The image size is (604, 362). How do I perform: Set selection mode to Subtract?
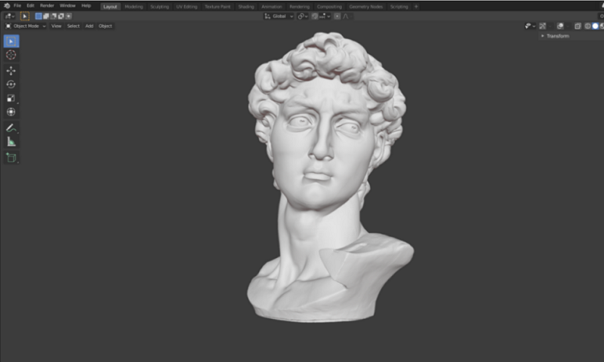(54, 16)
